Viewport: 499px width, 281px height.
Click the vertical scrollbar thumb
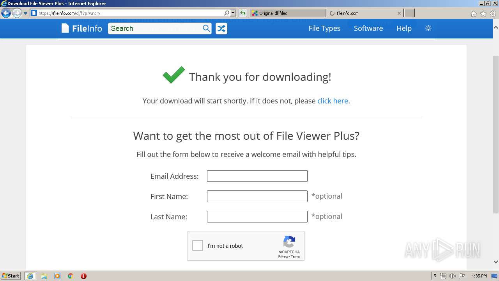pyautogui.click(x=496, y=135)
